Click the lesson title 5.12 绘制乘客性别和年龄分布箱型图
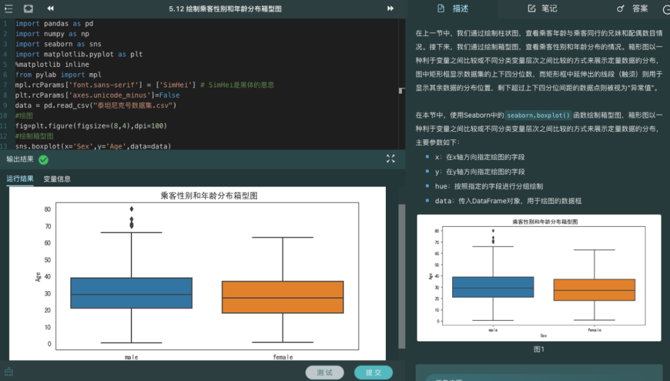The width and height of the screenshot is (670, 381). coord(225,9)
